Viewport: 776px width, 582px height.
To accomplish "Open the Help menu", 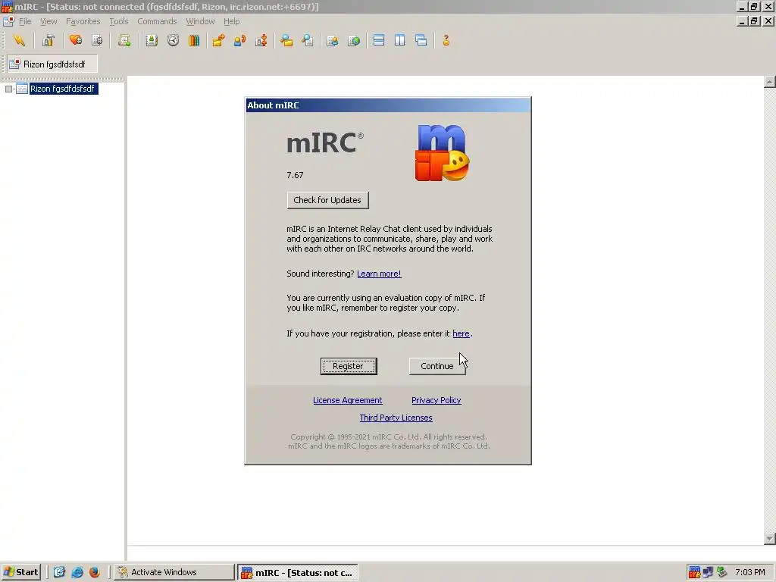I will (232, 21).
